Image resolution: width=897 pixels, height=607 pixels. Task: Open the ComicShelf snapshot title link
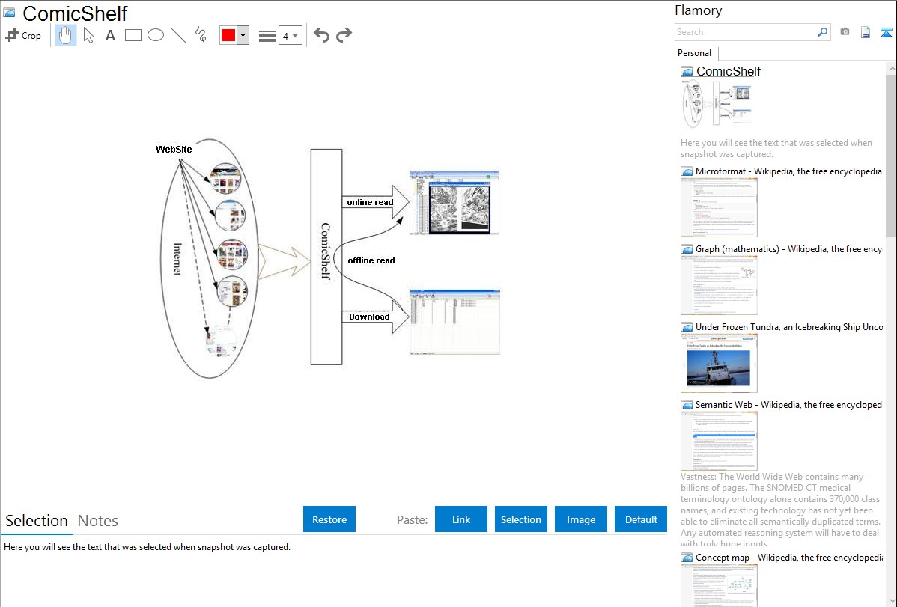click(x=729, y=72)
